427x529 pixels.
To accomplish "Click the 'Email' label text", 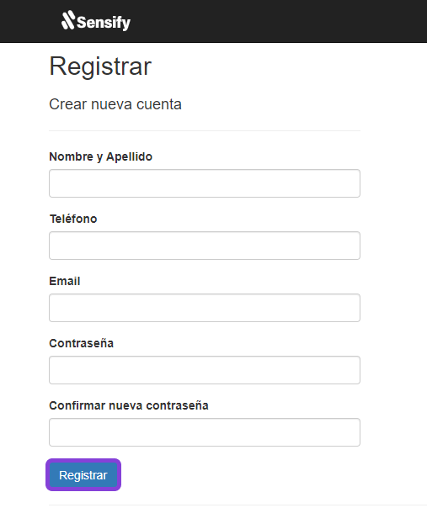I will pos(65,281).
